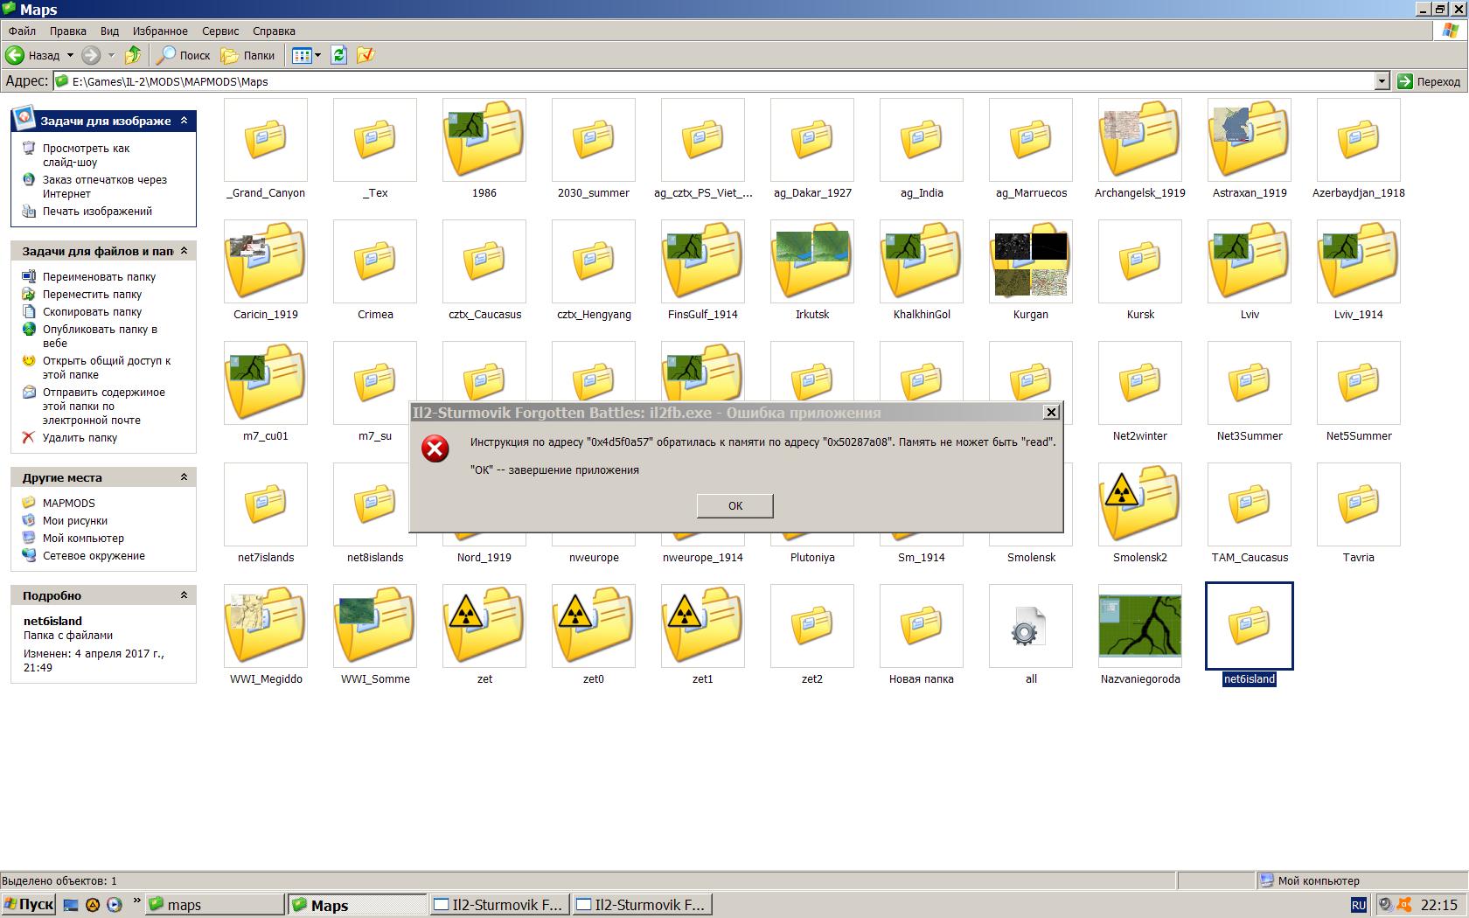
Task: Open the Views dropdown arrow
Action: point(317,55)
